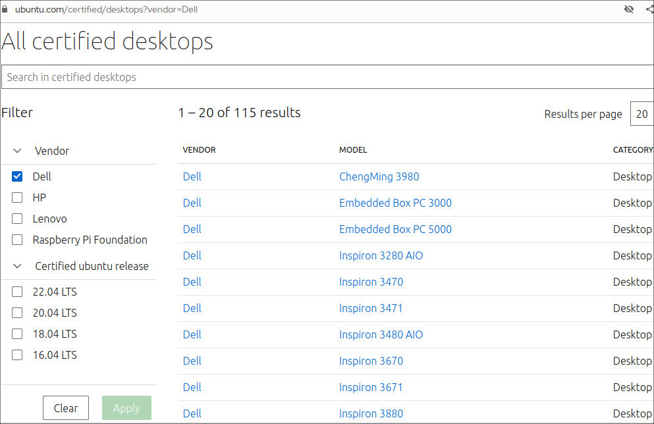Click Dell vendor link in Inspiron 3480 AIO row
654x424 pixels.
pos(192,334)
